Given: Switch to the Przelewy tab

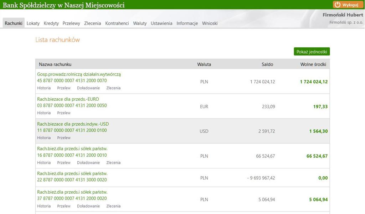Looking at the screenshot, I should click(71, 23).
